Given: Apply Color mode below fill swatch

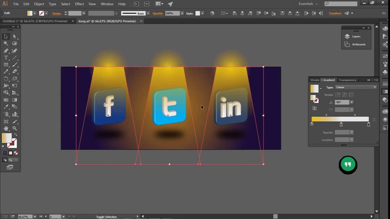Looking at the screenshot, I should 5,153.
